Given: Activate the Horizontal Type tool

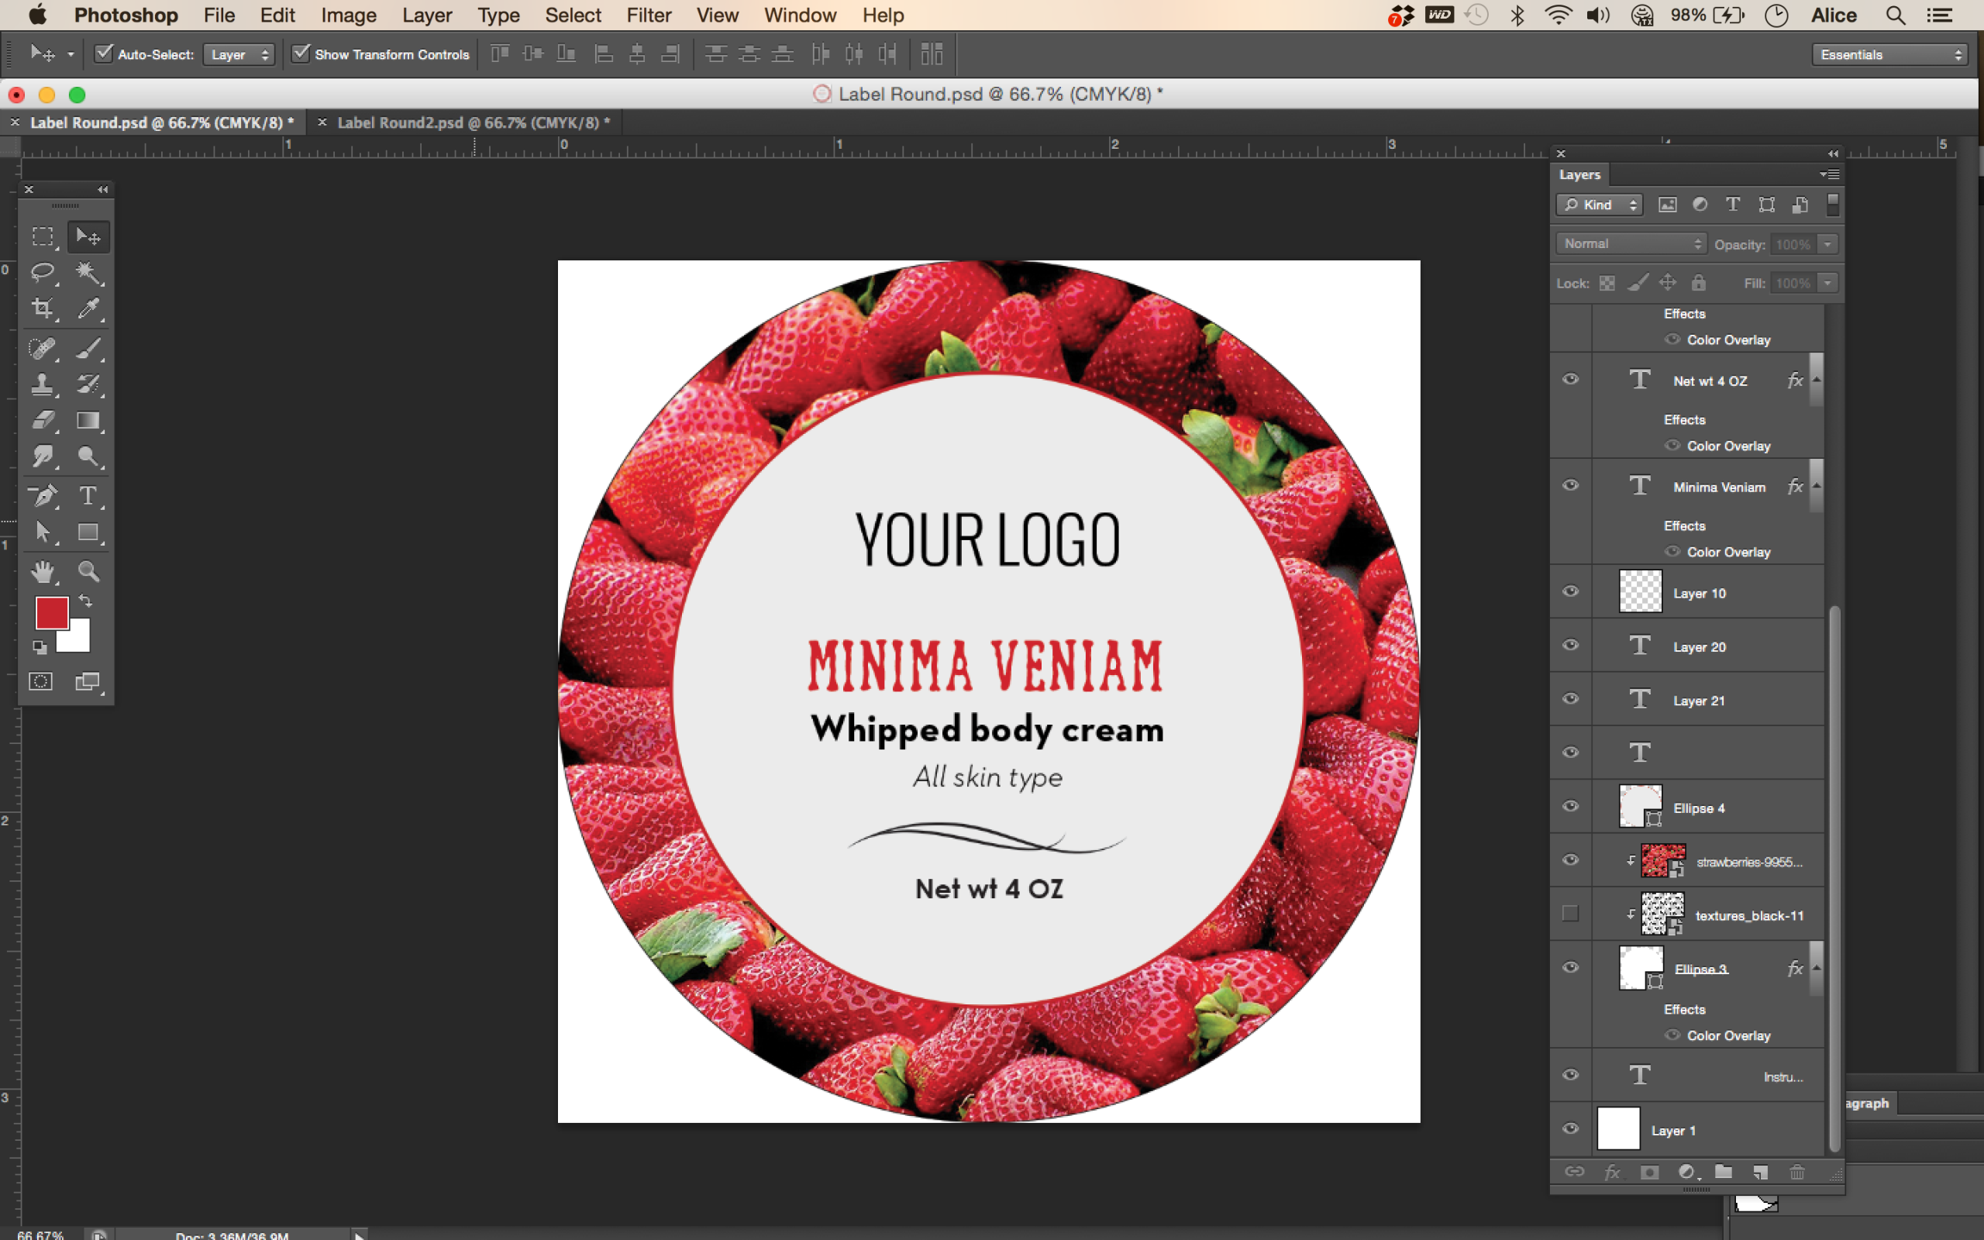Looking at the screenshot, I should [x=88, y=495].
